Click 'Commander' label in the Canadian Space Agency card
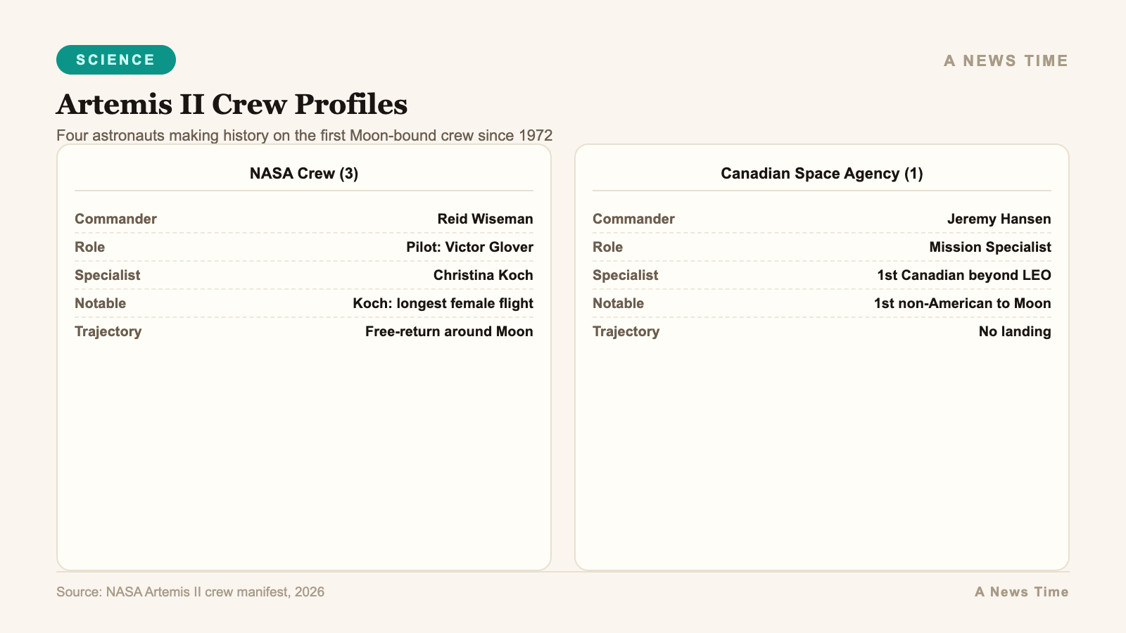 click(x=633, y=219)
